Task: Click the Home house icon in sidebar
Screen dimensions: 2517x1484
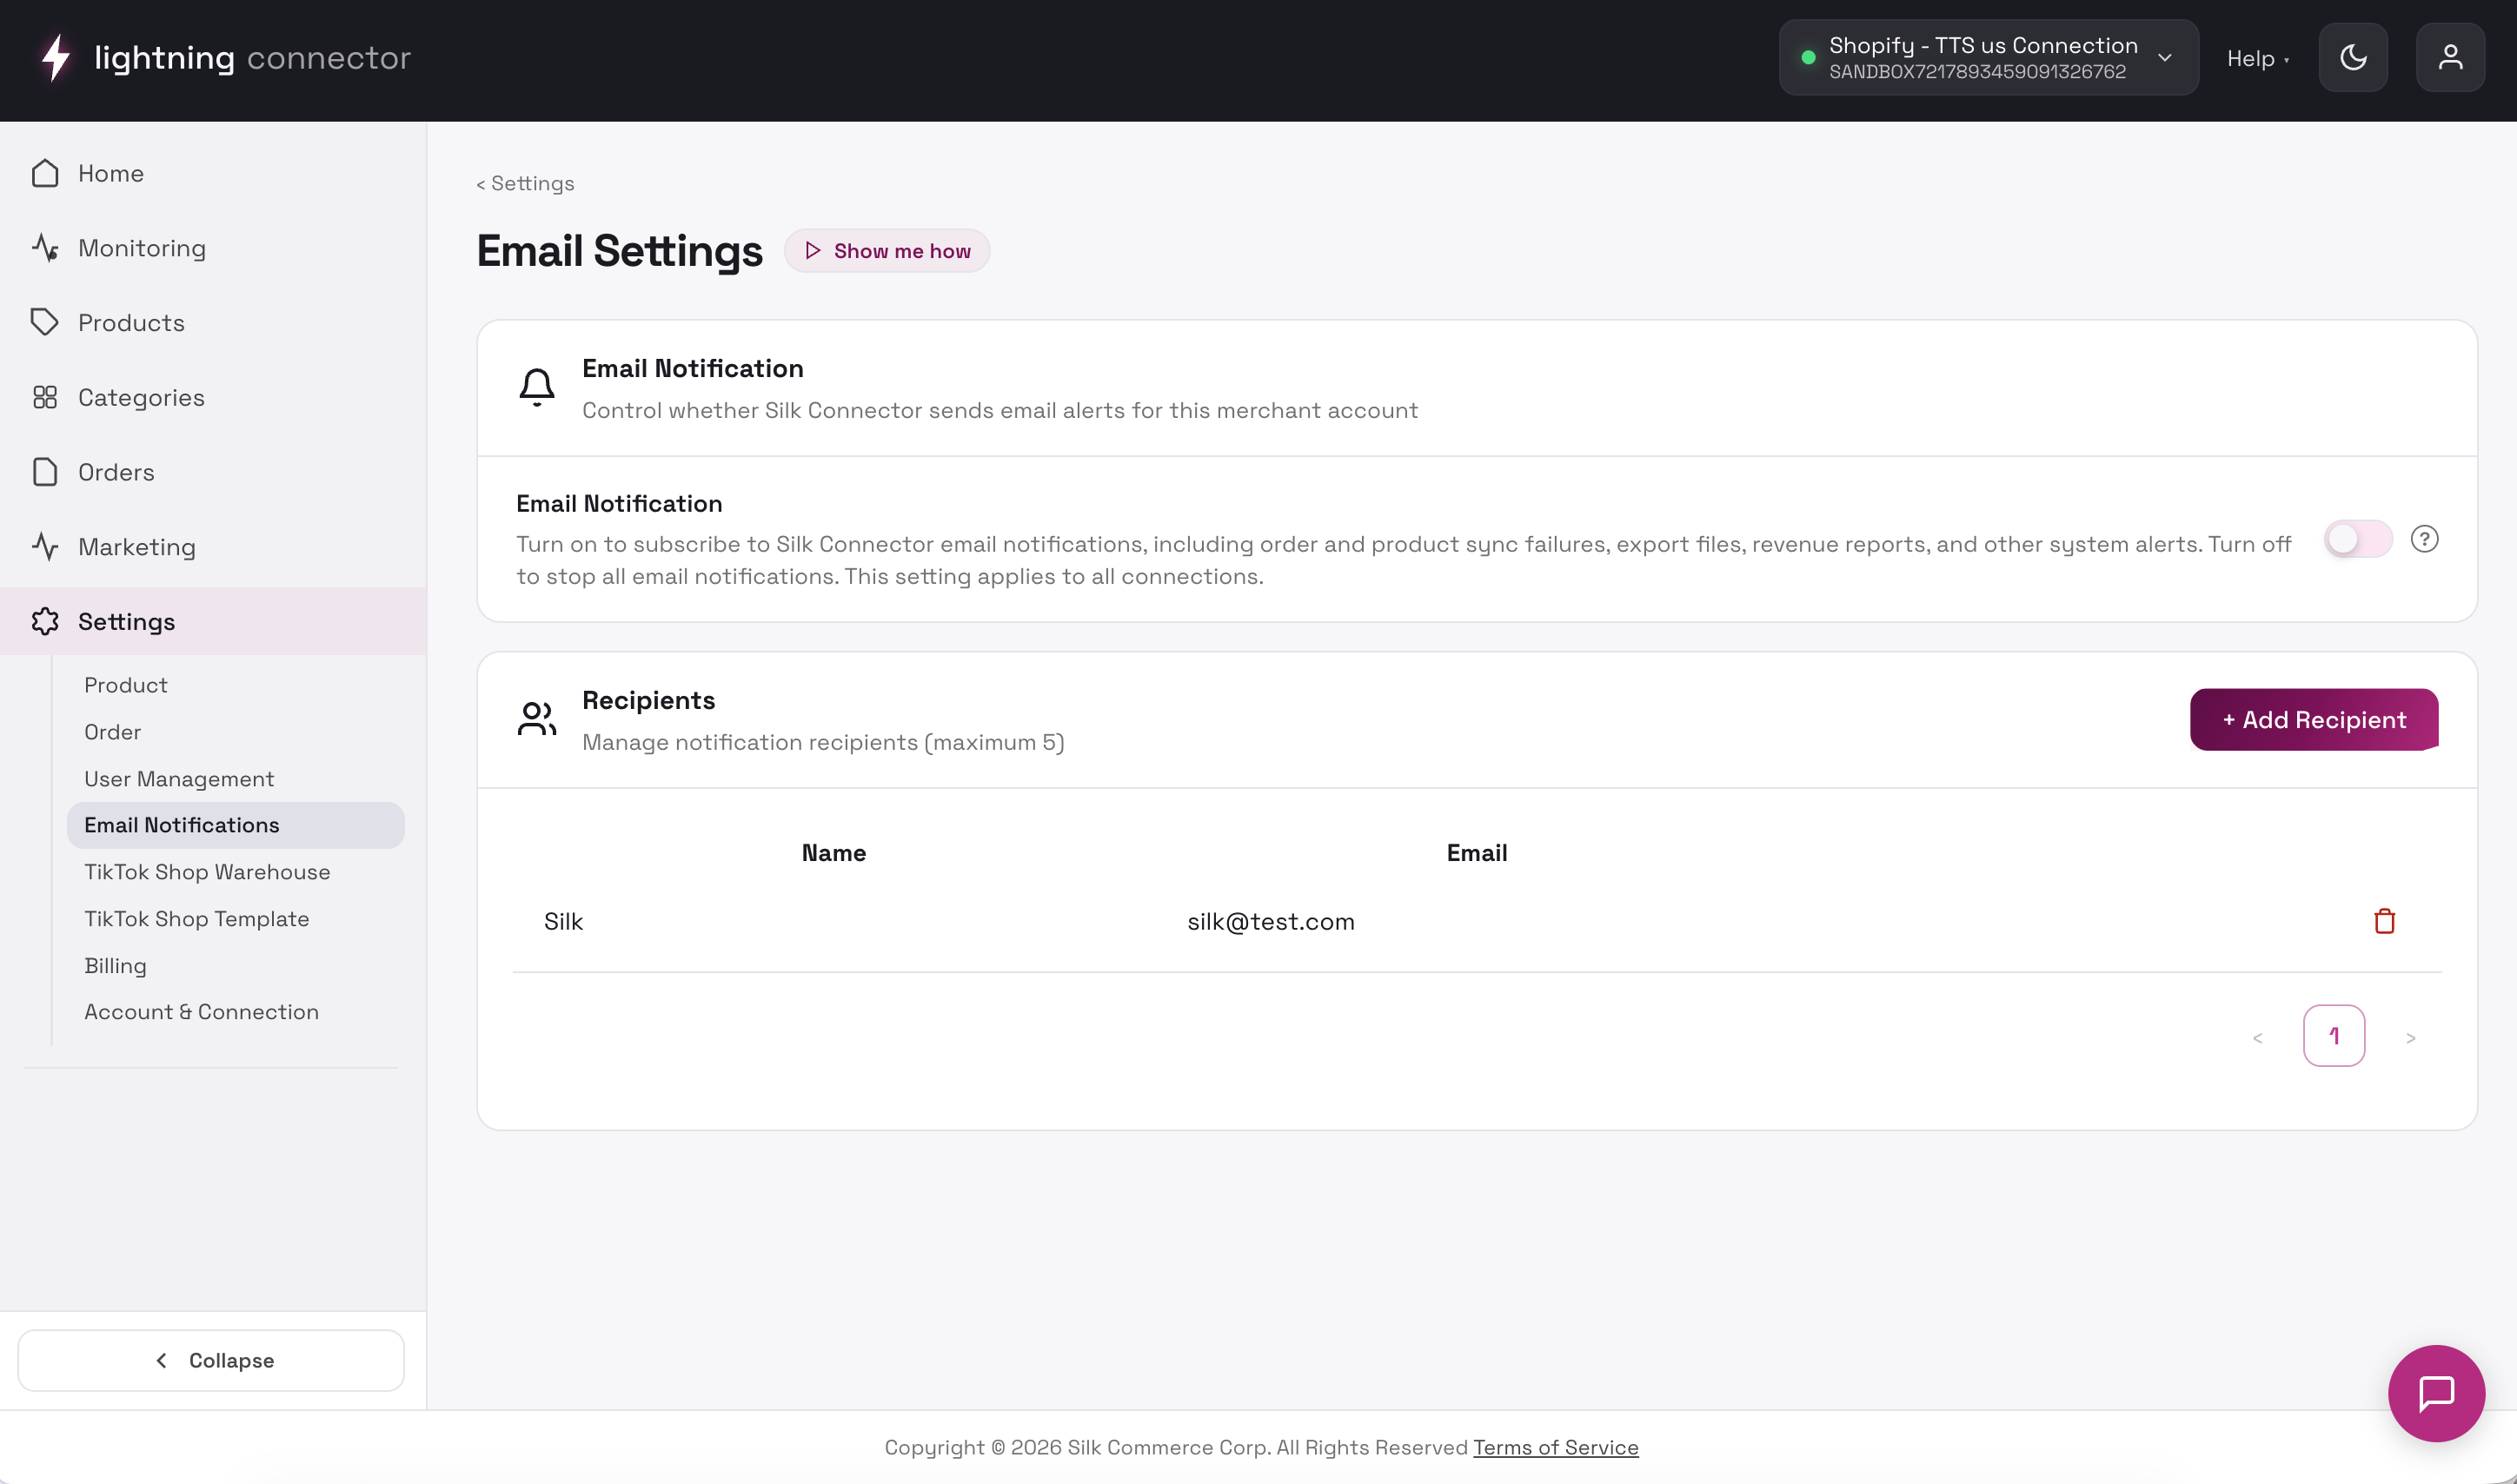Action: 45,173
